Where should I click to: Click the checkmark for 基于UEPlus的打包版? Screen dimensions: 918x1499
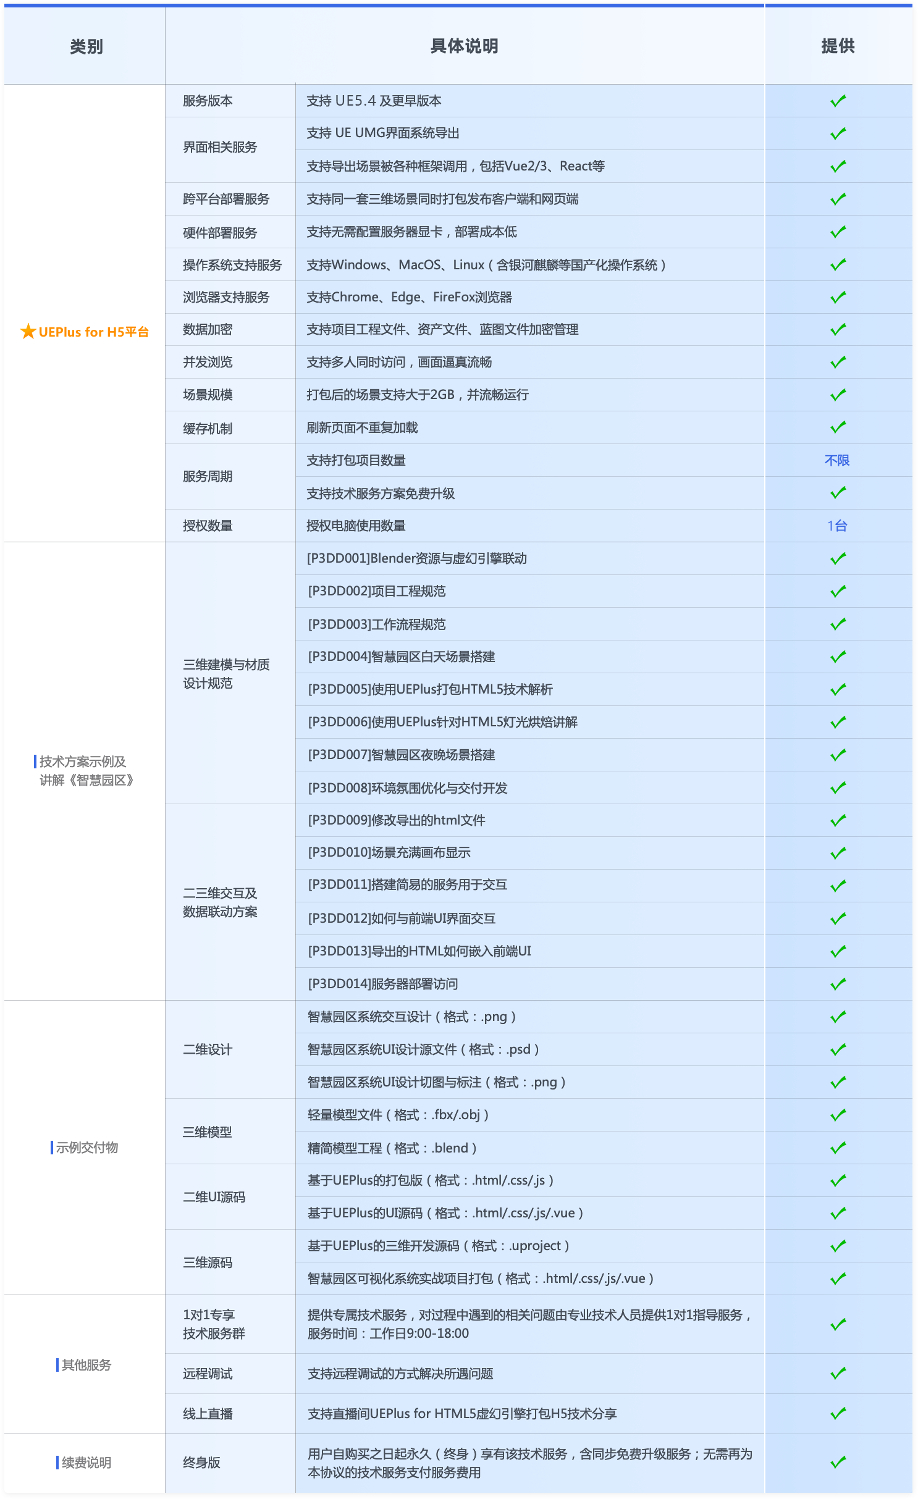tap(838, 1181)
